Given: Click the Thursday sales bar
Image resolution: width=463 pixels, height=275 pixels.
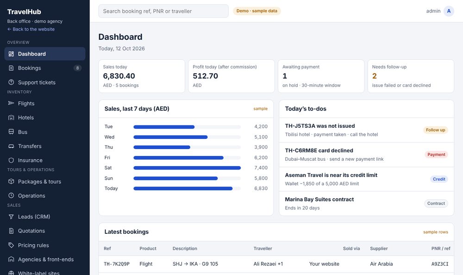Looking at the screenshot, I should [162, 147].
